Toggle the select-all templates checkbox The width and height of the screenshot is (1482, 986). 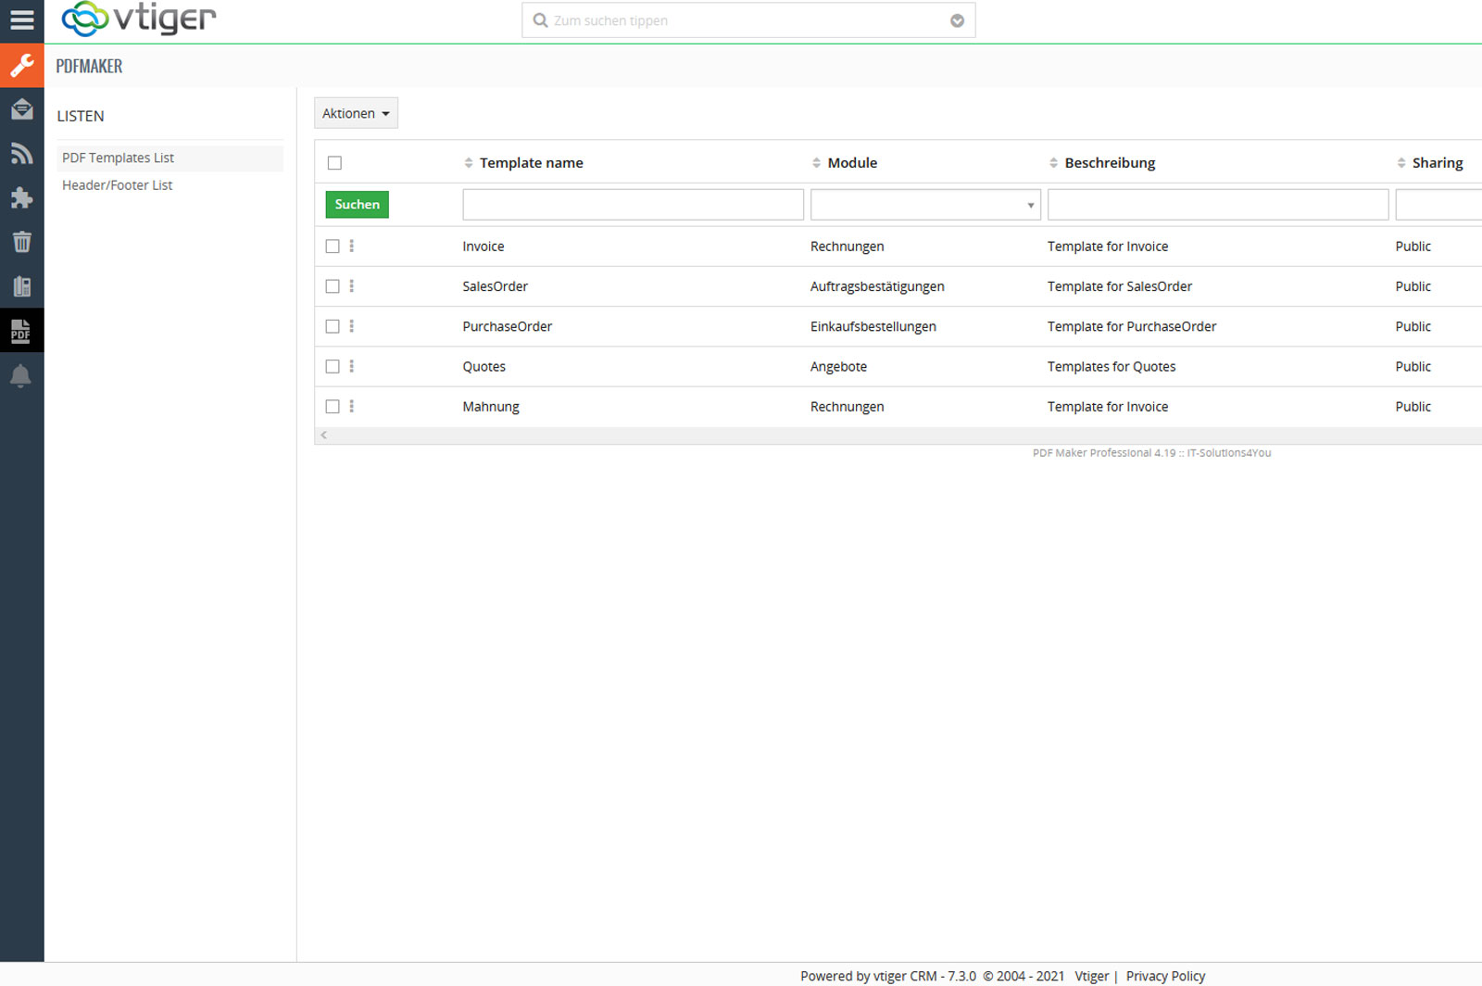pyautogui.click(x=334, y=163)
